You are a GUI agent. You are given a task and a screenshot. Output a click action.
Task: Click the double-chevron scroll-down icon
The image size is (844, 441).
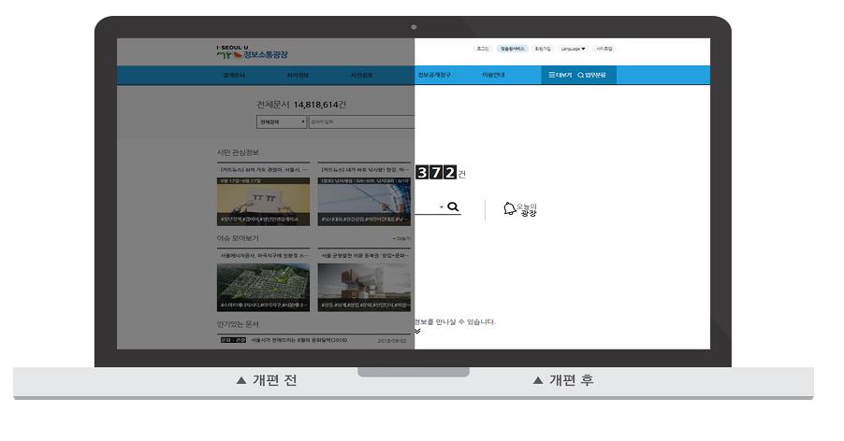point(417,332)
